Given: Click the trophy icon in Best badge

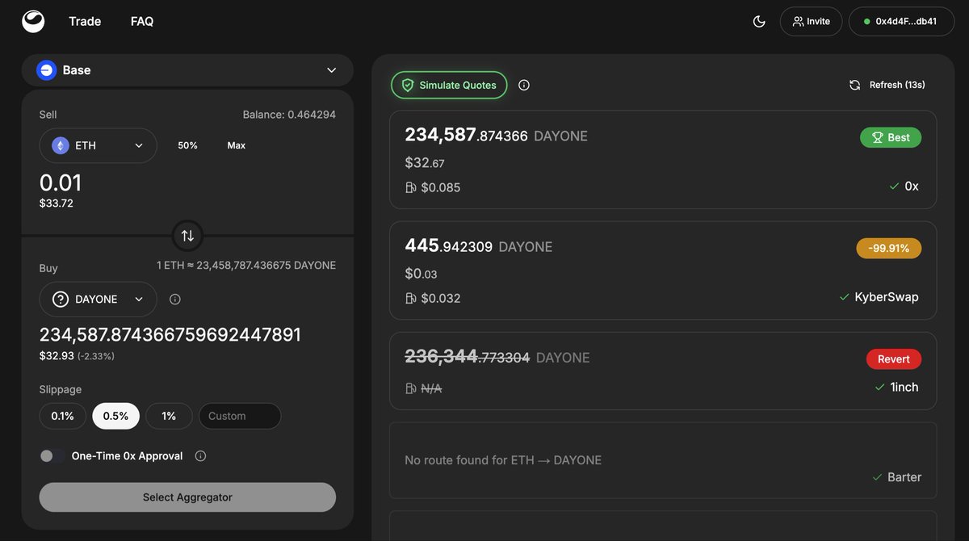Looking at the screenshot, I should coord(876,137).
